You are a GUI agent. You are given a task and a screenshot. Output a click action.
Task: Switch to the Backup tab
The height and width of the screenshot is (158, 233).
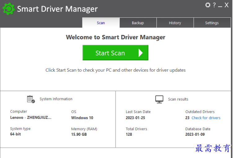click(138, 23)
